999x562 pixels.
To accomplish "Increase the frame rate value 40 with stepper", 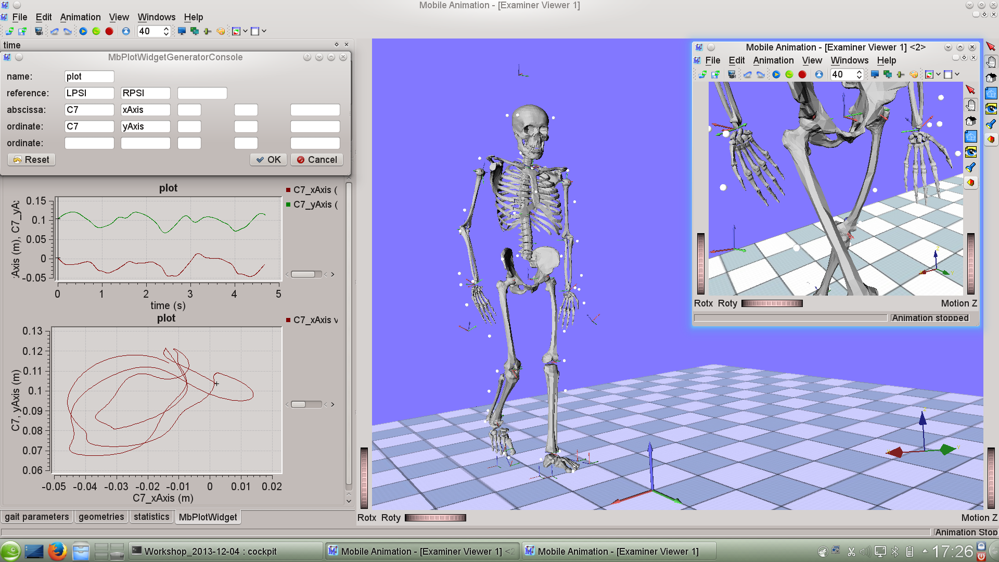I will click(166, 29).
